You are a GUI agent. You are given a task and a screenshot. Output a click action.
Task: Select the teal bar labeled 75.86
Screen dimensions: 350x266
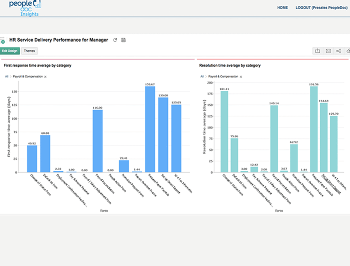tap(234, 155)
